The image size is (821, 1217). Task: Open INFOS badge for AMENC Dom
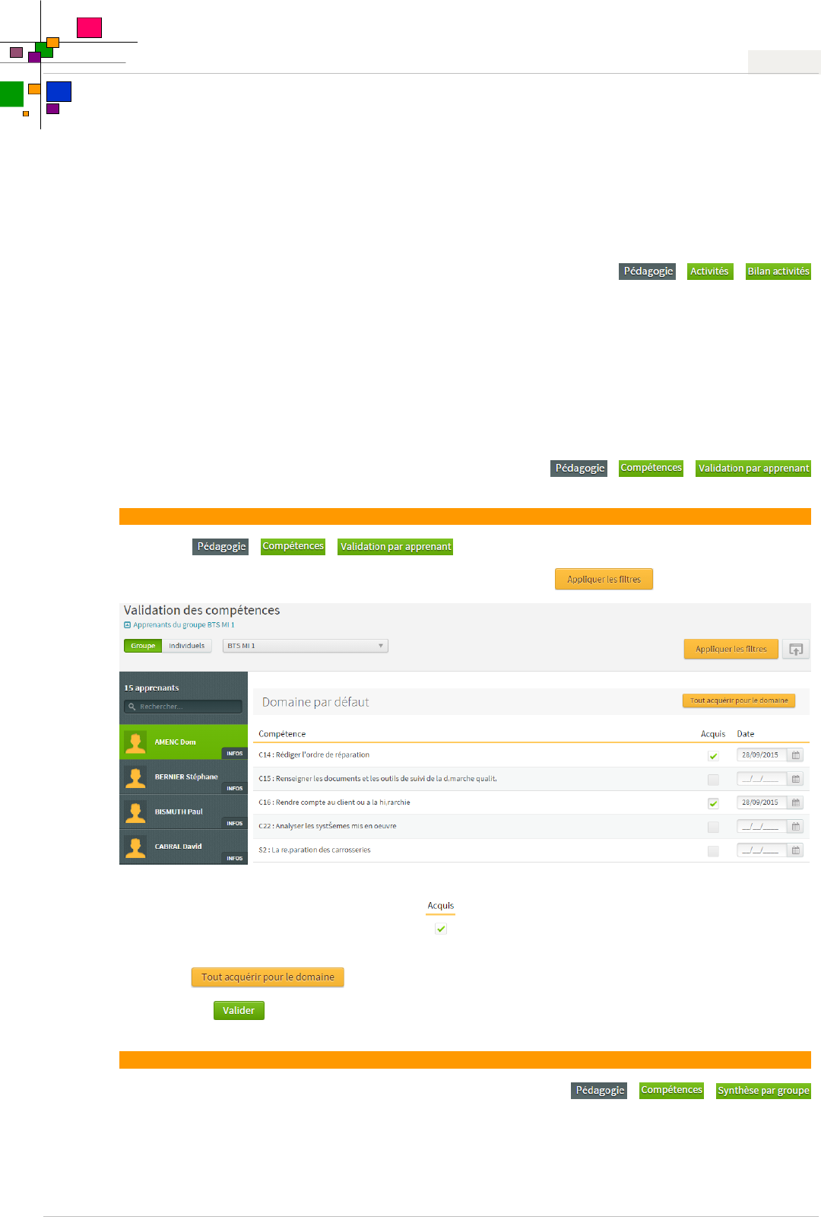tap(235, 754)
